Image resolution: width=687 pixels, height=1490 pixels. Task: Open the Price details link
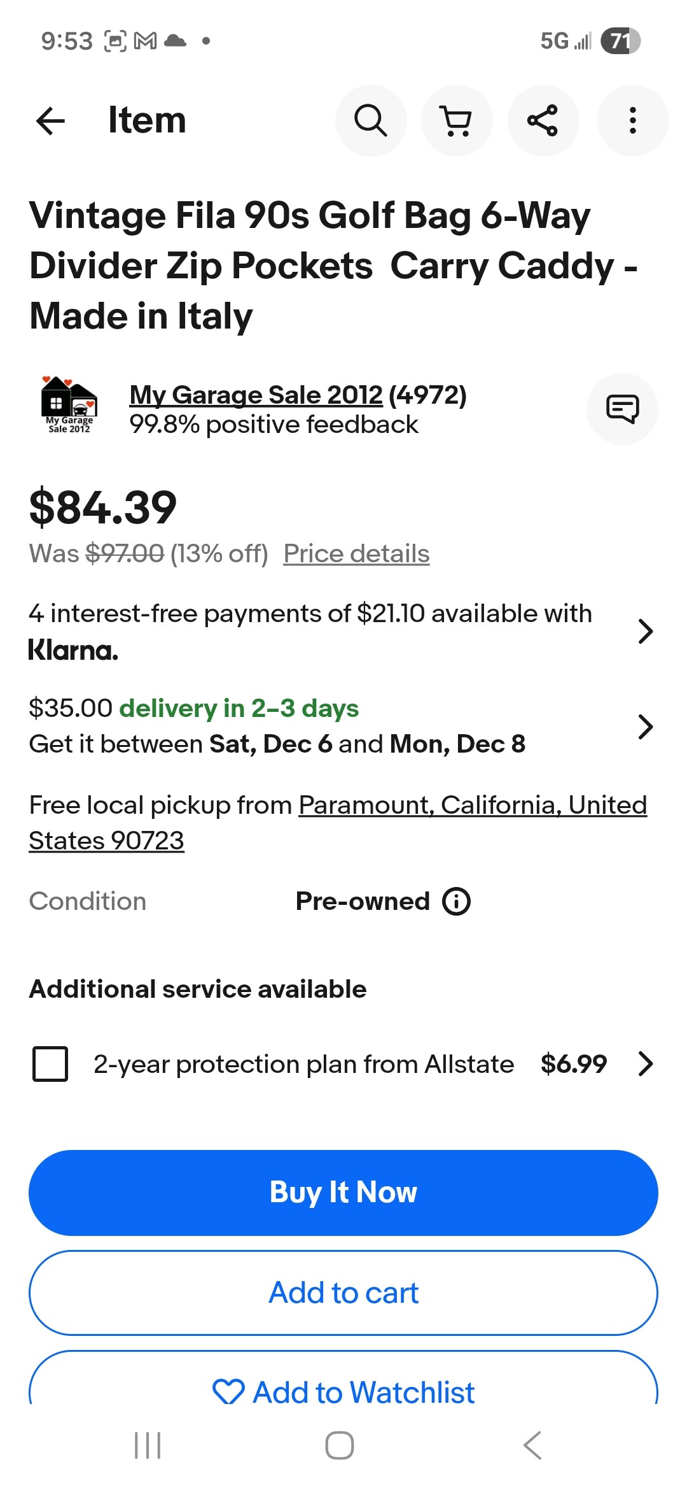[x=356, y=554]
